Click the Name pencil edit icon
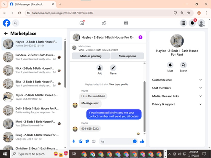 [x=113, y=68]
